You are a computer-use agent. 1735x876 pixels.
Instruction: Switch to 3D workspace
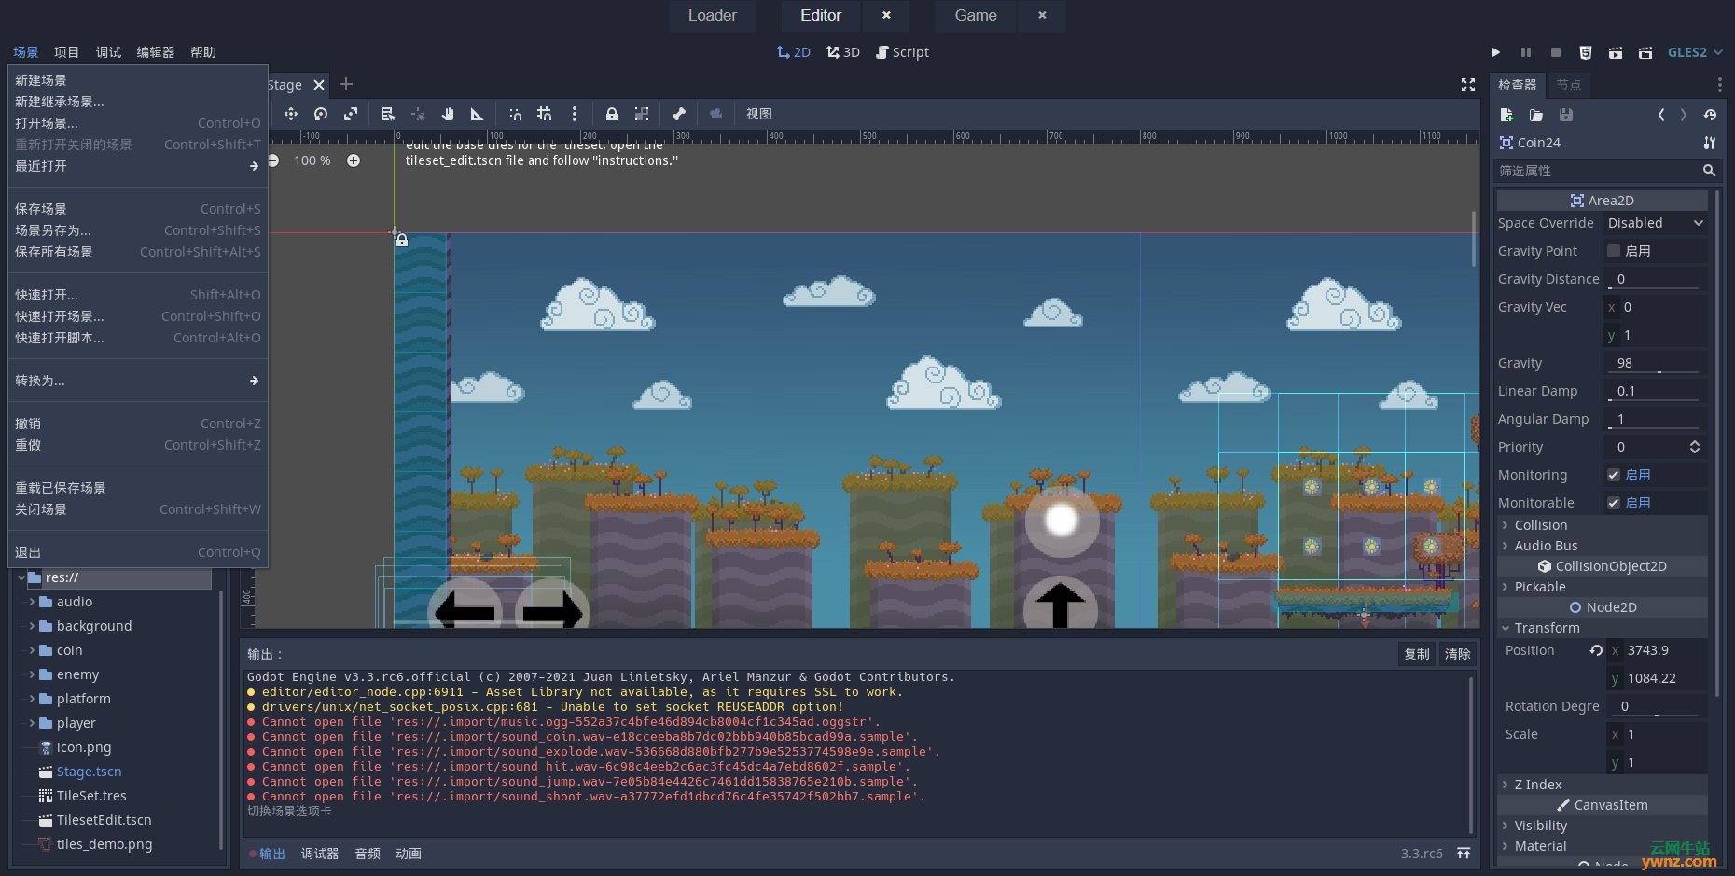pos(843,52)
